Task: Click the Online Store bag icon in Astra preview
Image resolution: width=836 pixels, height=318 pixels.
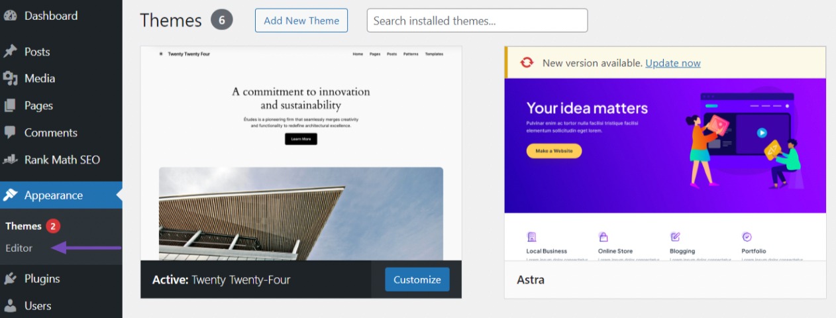Action: click(603, 237)
